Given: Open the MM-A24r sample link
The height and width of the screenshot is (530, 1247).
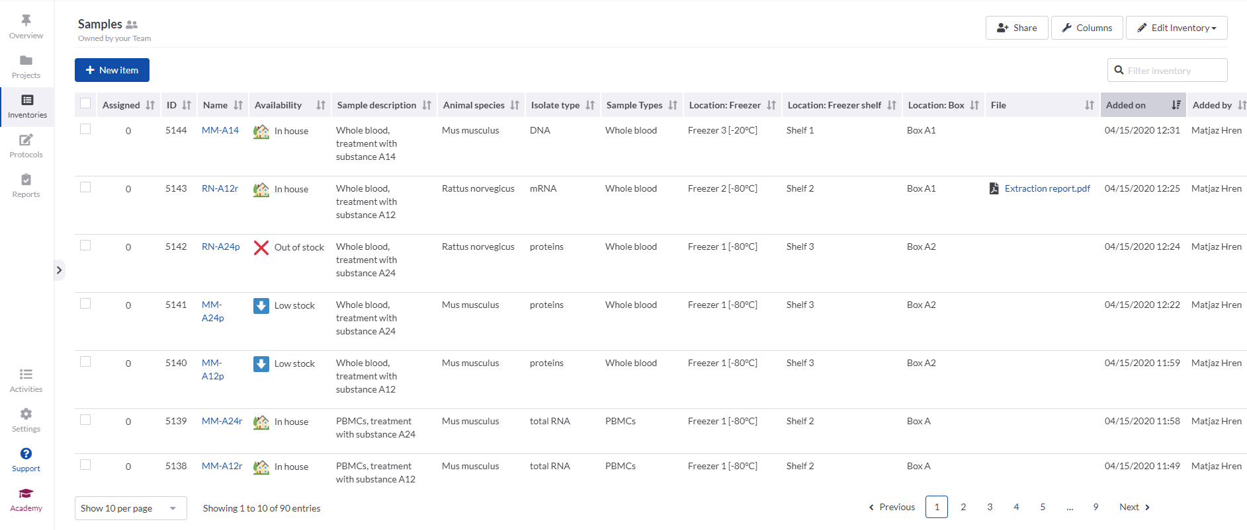Looking at the screenshot, I should pyautogui.click(x=222, y=421).
